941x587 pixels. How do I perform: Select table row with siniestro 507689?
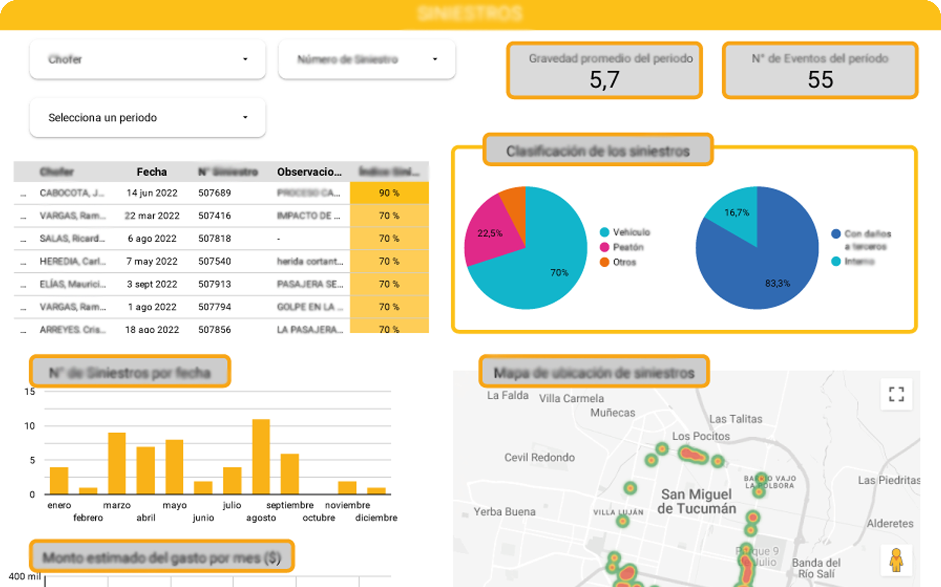click(214, 193)
